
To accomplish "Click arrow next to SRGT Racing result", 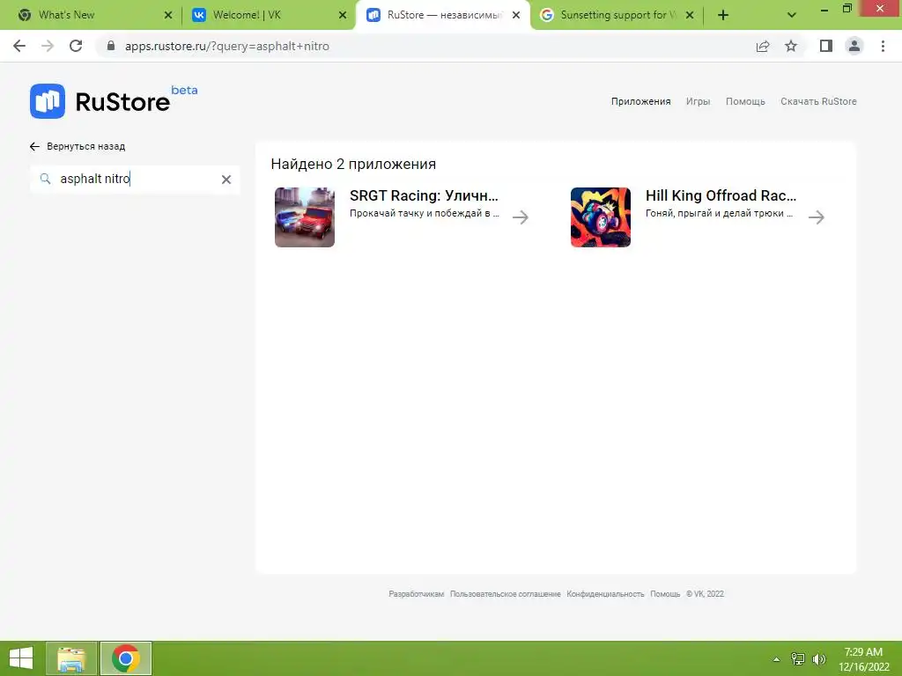I will [x=521, y=217].
